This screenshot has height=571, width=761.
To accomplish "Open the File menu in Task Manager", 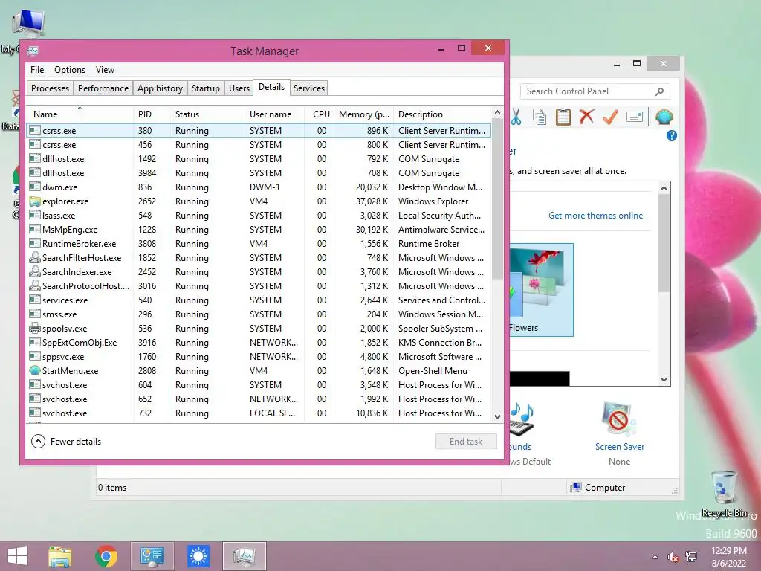I will point(37,70).
